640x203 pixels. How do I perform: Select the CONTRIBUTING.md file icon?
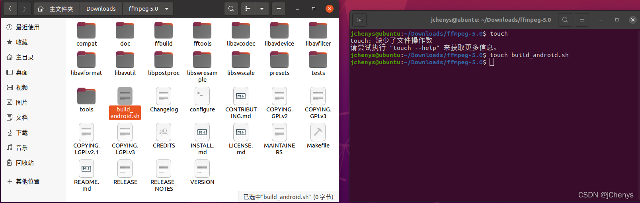[x=241, y=96]
